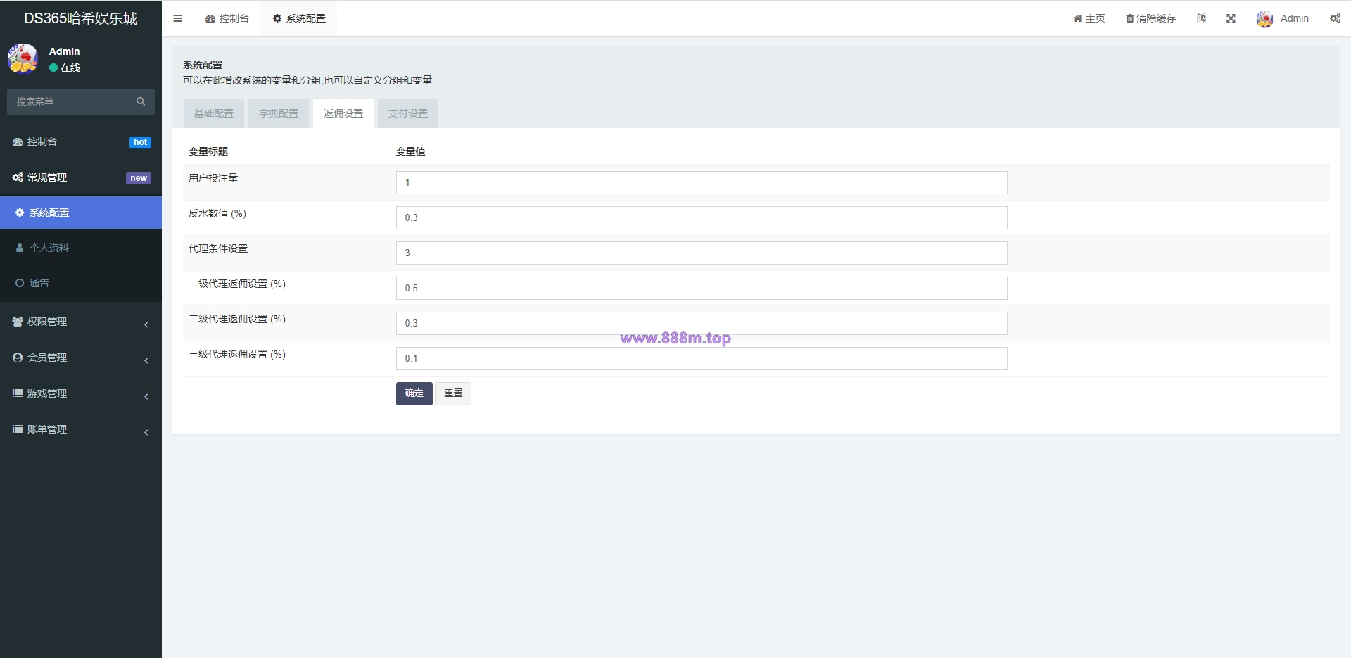
Task: Click the Admin avatar in top bar
Action: (x=1264, y=19)
